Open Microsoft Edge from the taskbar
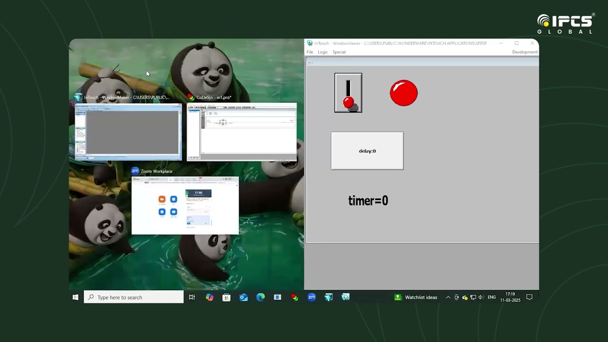Screen dimensions: 608x342 click(x=261, y=297)
